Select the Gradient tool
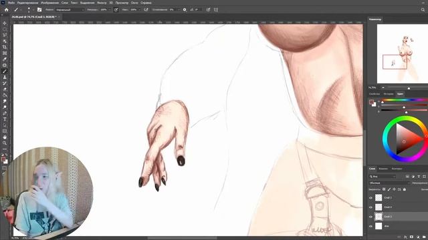The width and height of the screenshot is (428, 240). click(5, 95)
